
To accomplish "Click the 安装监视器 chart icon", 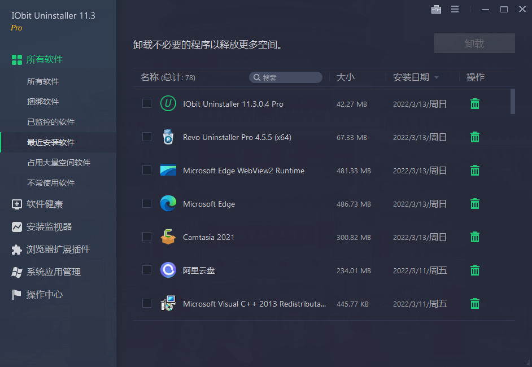I will point(16,227).
